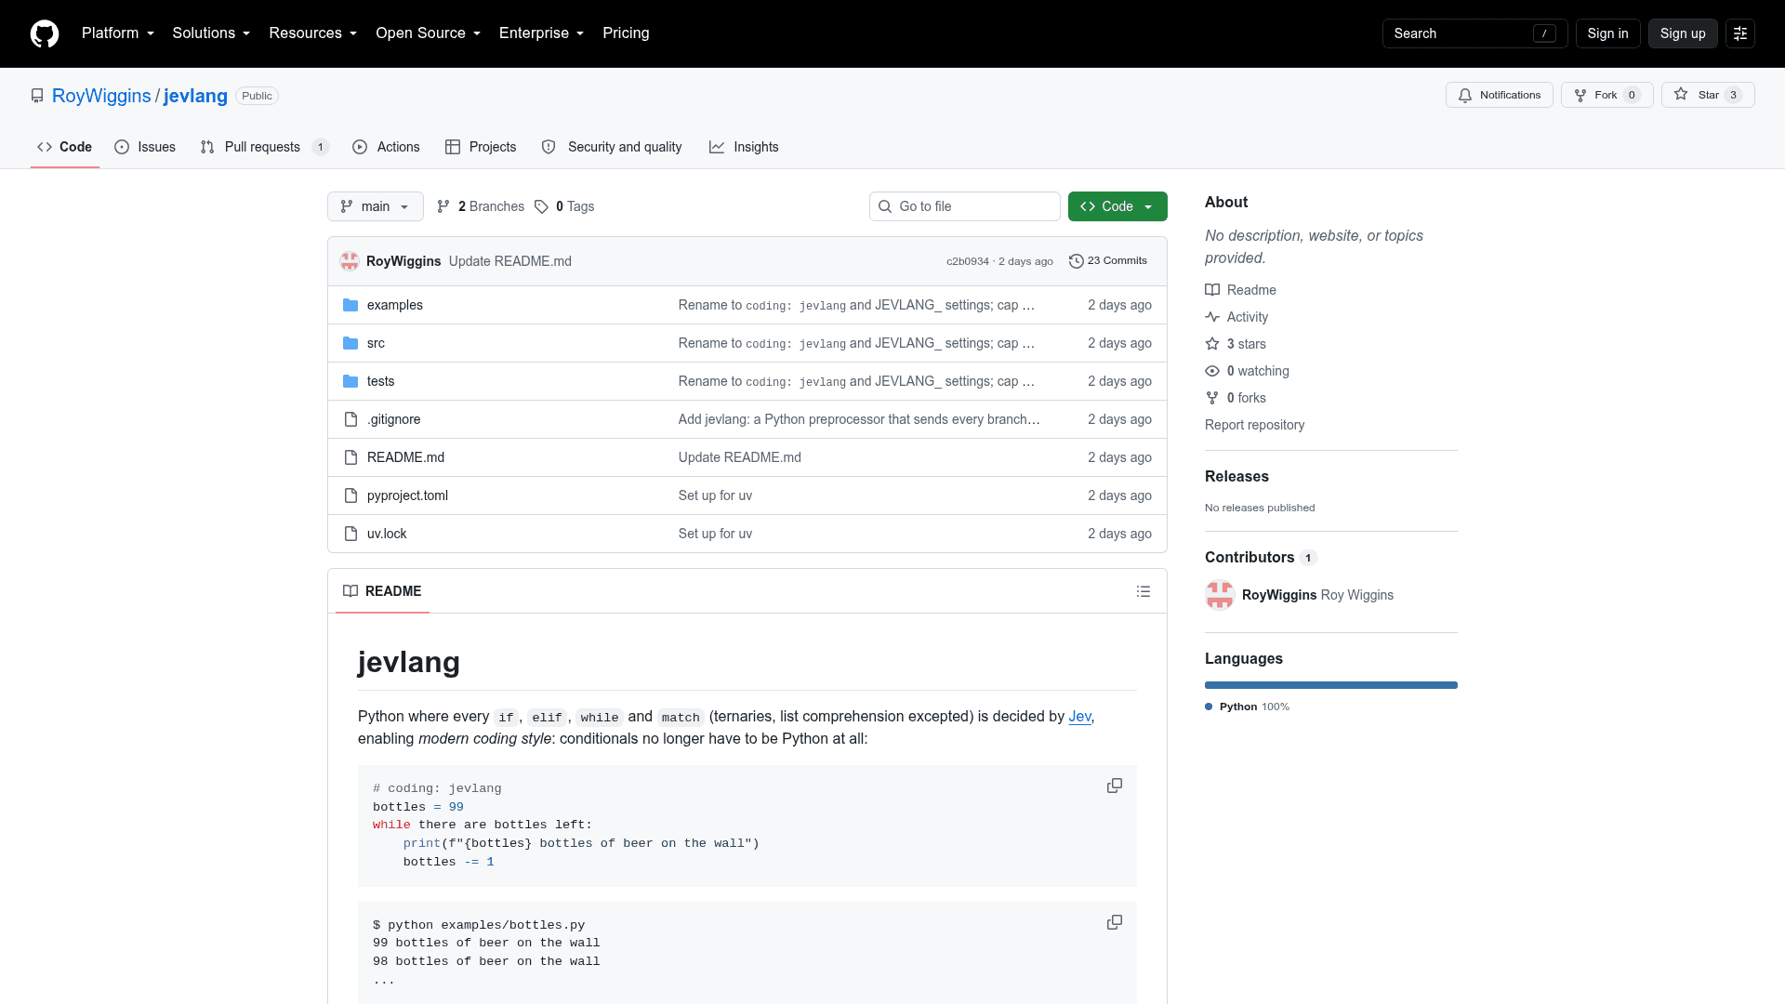Open the appearance settings icon in header
1785x1004 pixels.
pyautogui.click(x=1740, y=33)
